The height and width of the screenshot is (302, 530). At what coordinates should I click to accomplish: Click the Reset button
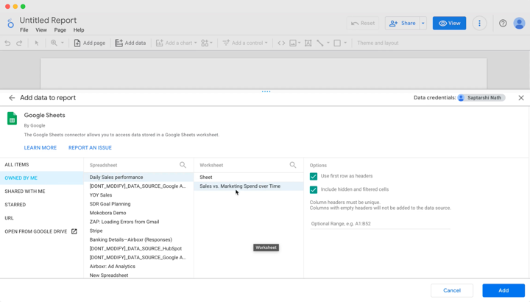pyautogui.click(x=363, y=24)
